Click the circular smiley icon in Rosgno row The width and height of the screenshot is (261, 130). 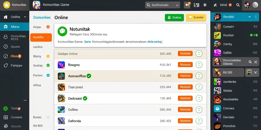coord(199,65)
